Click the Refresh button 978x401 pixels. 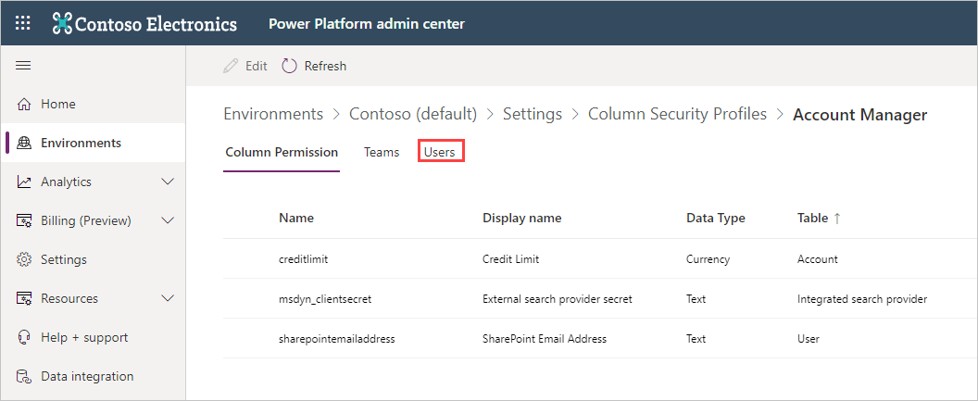(315, 66)
